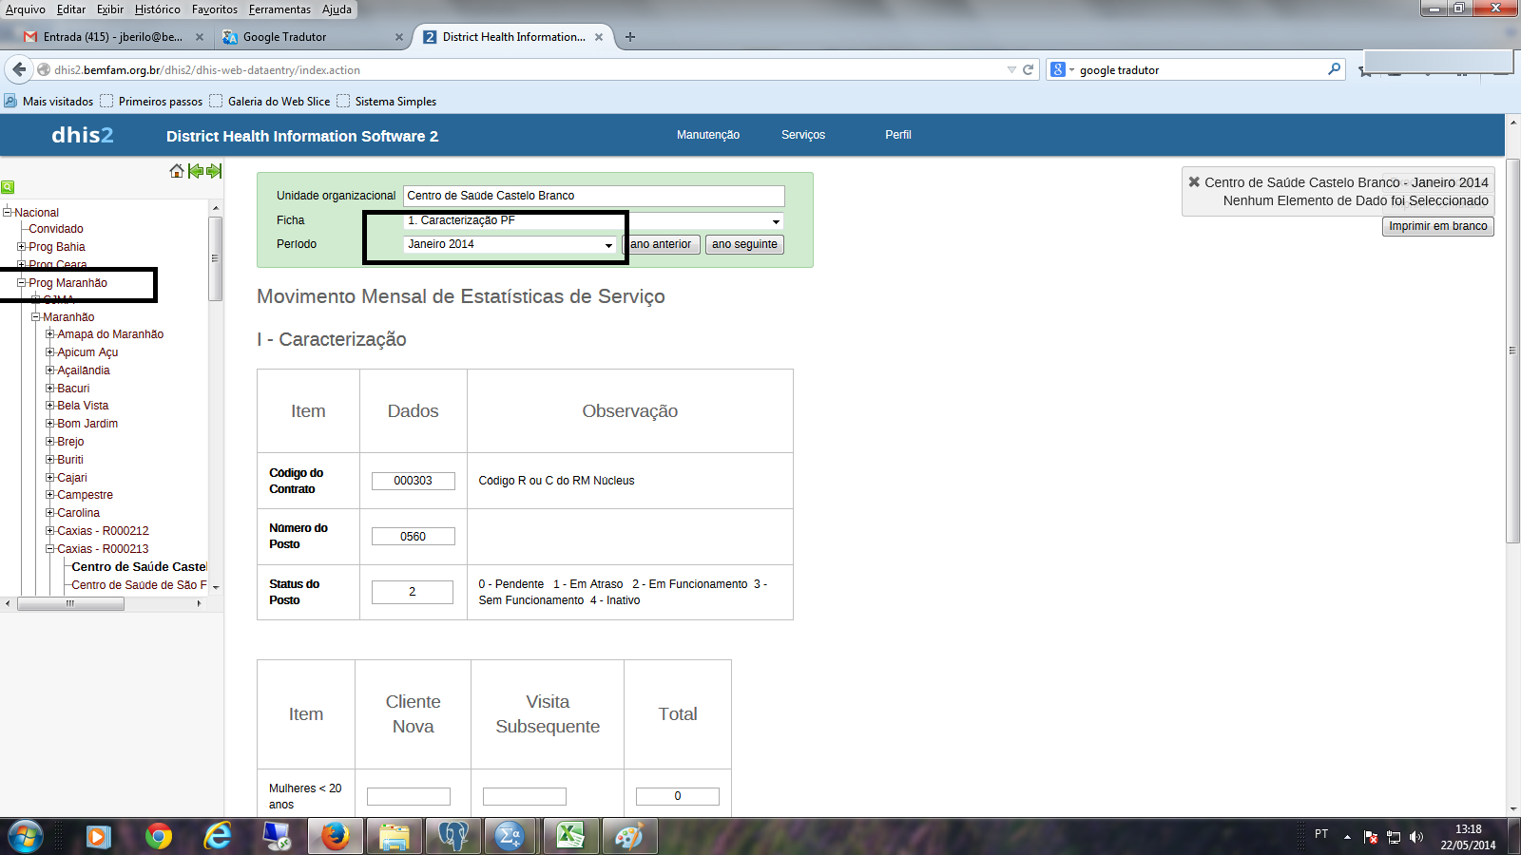Open a new browser tab with plus
Screen dimensions: 1521x855
point(630,37)
